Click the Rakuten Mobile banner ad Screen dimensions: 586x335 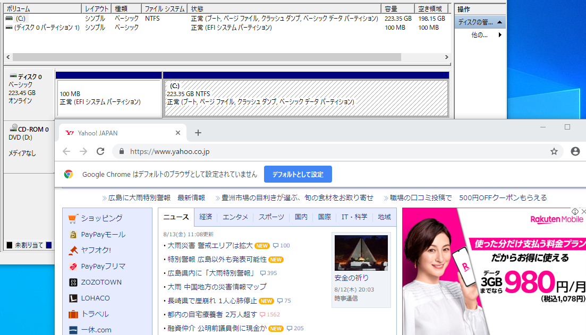[494, 271]
